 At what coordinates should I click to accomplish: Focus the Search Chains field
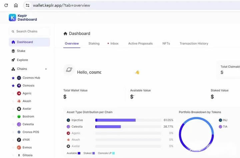click(x=29, y=31)
